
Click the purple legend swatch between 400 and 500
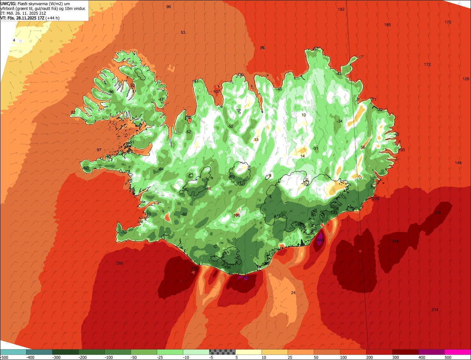tap(432, 352)
